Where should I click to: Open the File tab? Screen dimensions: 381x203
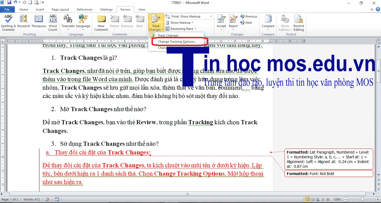click(x=7, y=9)
